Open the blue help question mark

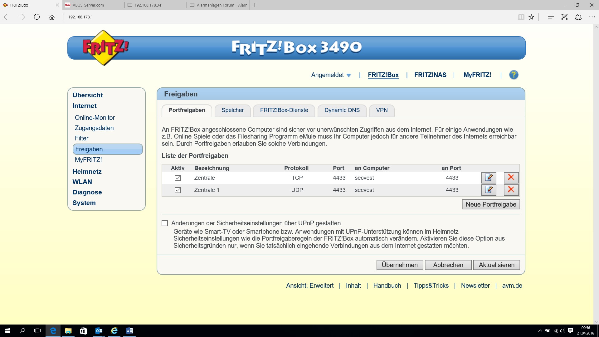(514, 75)
